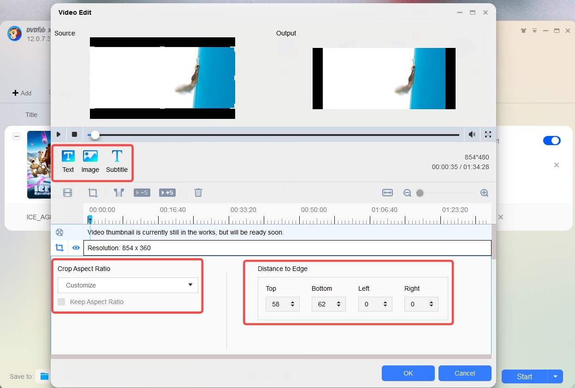Select the video track reel icon
The height and width of the screenshot is (388, 575).
pyautogui.click(x=59, y=232)
